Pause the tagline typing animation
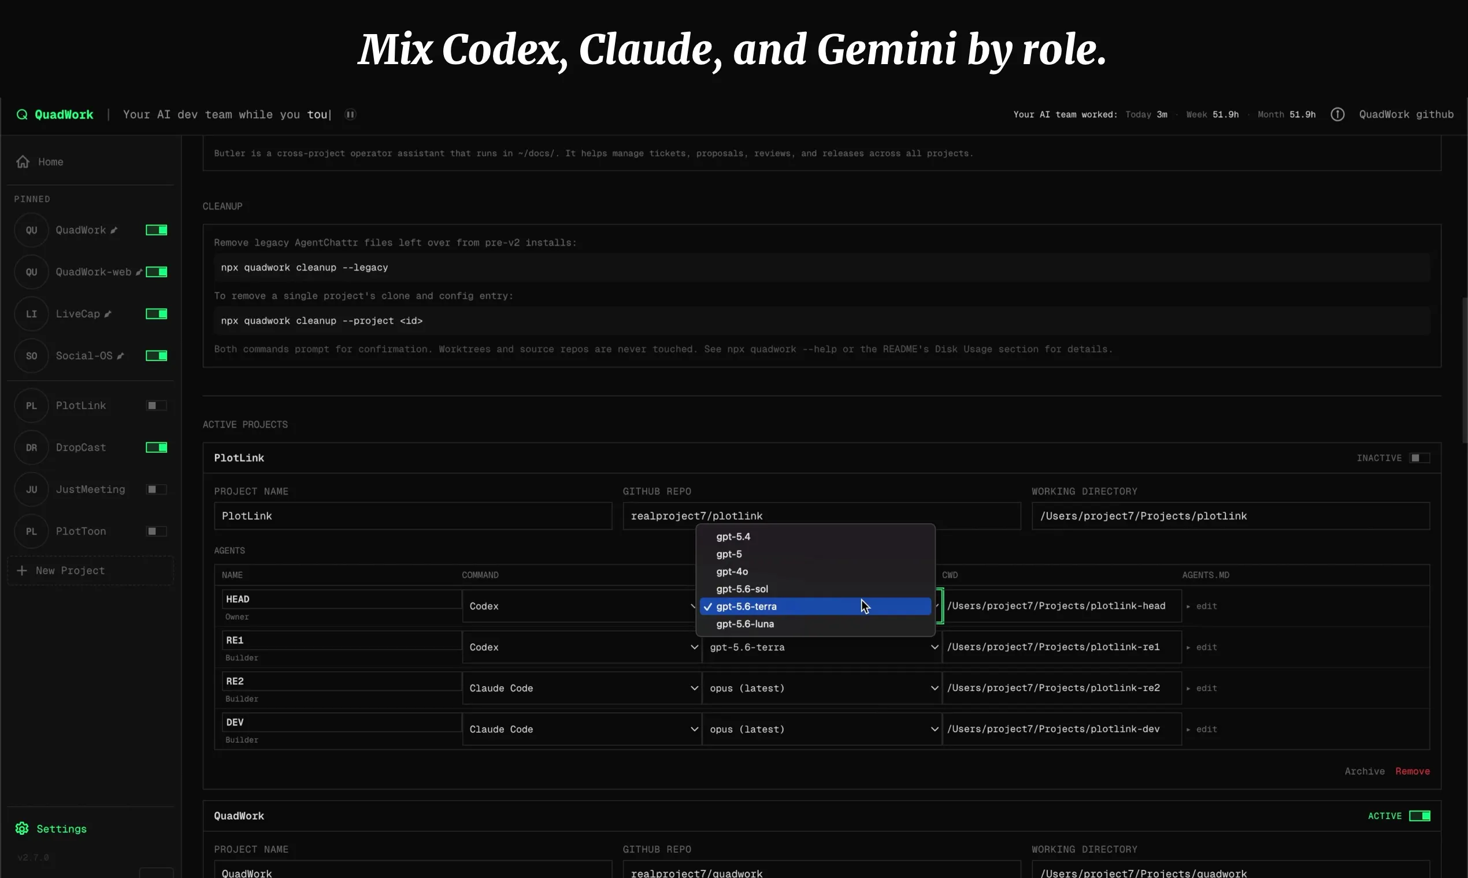This screenshot has height=878, width=1468. [350, 114]
